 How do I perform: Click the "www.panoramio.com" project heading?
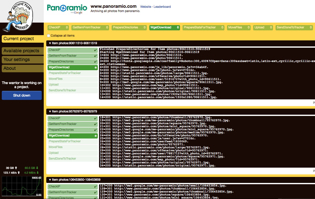tap(113, 6)
